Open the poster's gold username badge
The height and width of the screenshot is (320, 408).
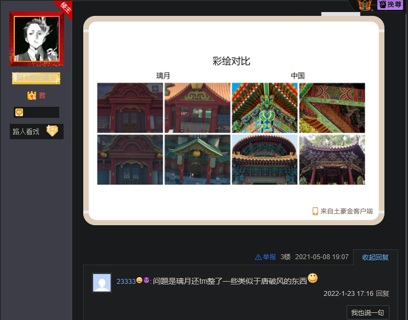point(36,78)
